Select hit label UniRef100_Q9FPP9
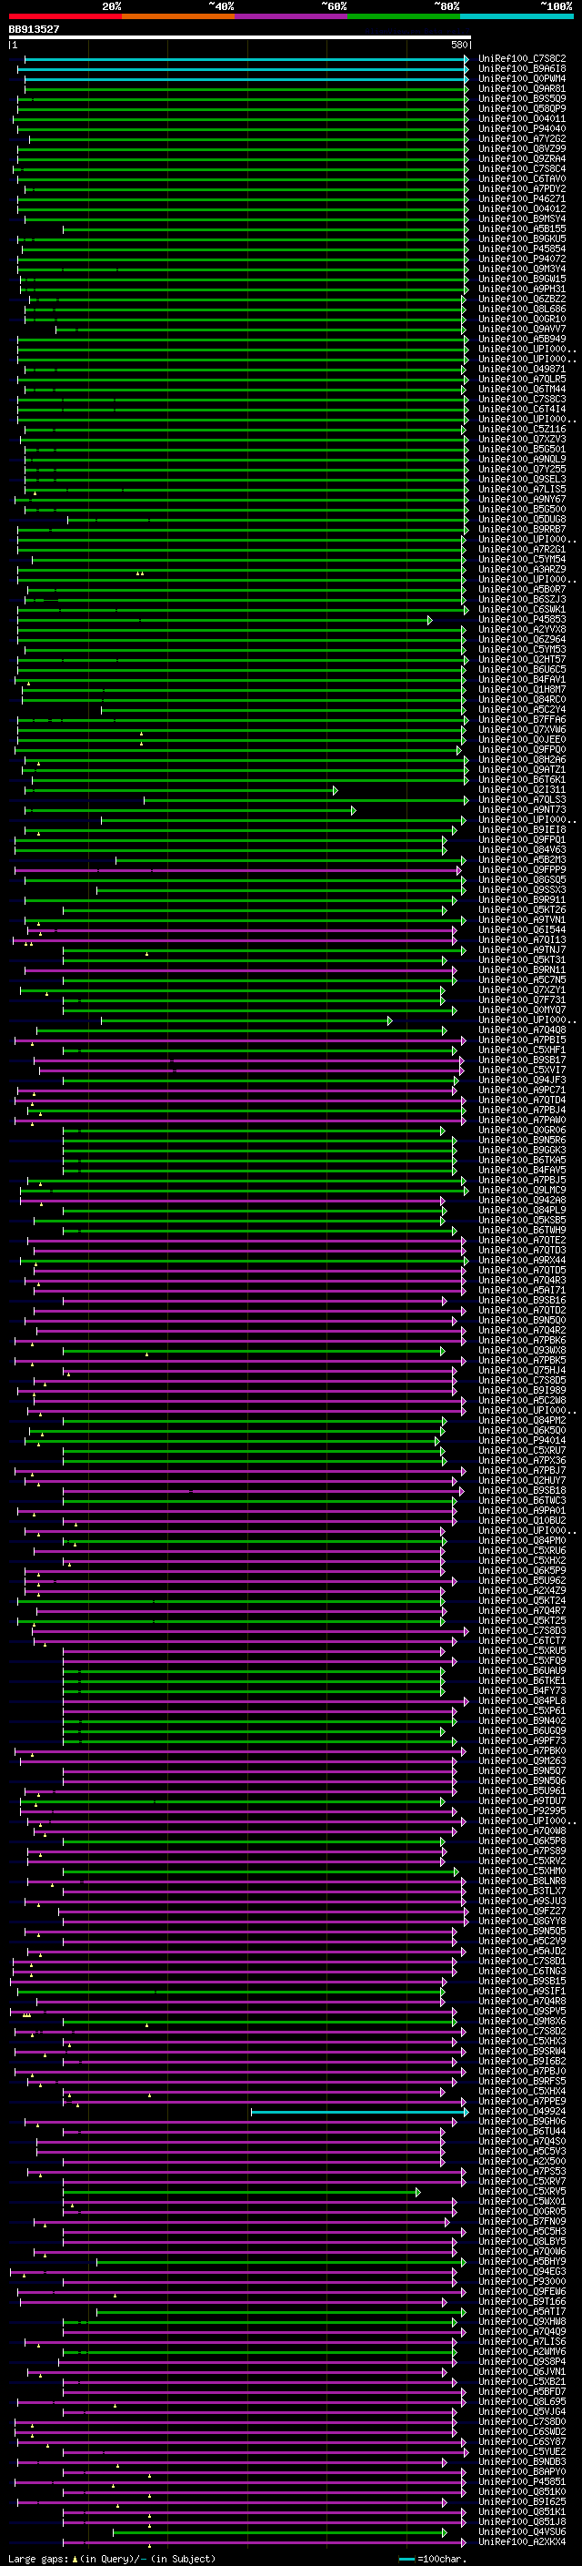 (521, 869)
